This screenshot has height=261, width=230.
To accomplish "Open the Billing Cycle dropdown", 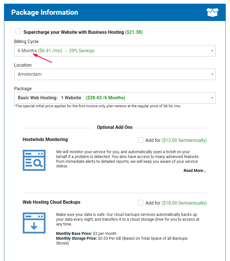I will point(115,51).
